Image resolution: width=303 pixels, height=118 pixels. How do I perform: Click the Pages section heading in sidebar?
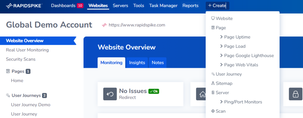pos(18,71)
